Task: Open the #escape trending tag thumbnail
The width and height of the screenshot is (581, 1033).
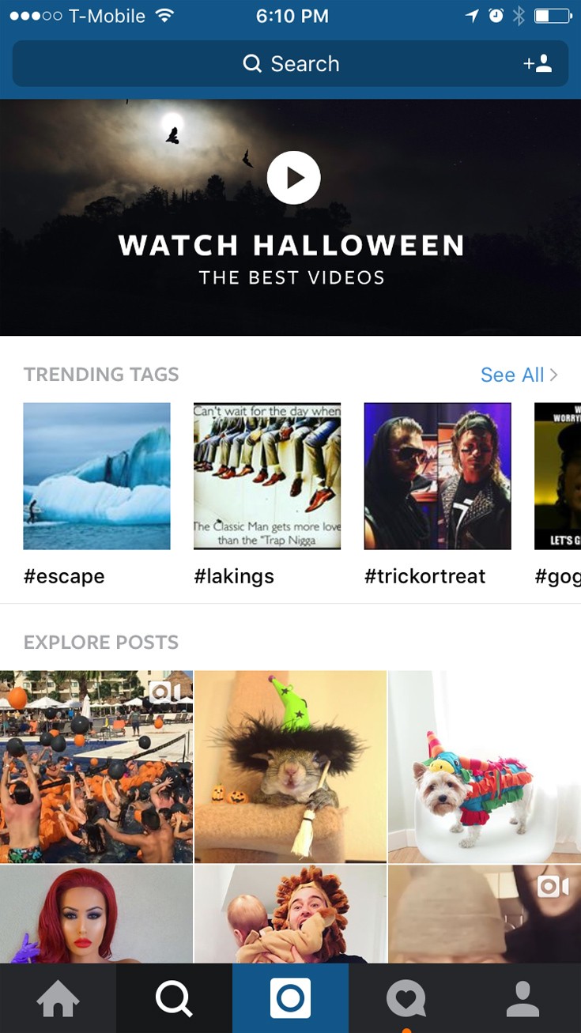Action: (96, 476)
